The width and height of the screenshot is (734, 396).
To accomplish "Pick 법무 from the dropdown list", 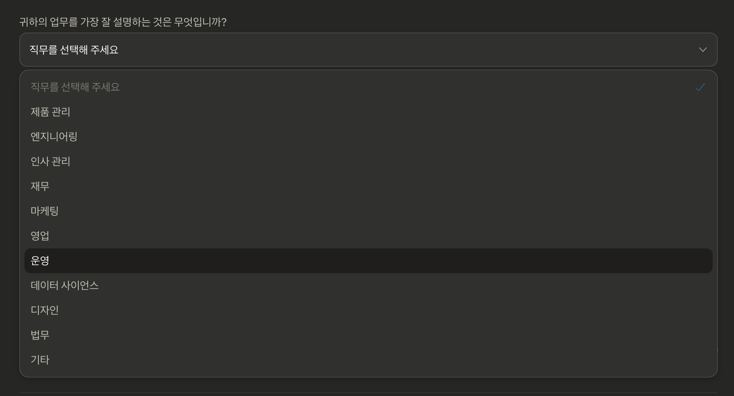I will pyautogui.click(x=40, y=335).
